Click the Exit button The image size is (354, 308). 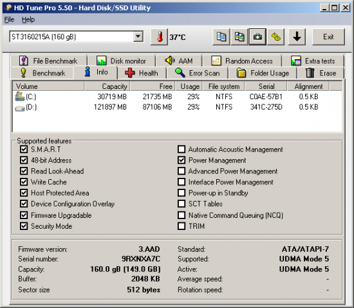pos(328,37)
